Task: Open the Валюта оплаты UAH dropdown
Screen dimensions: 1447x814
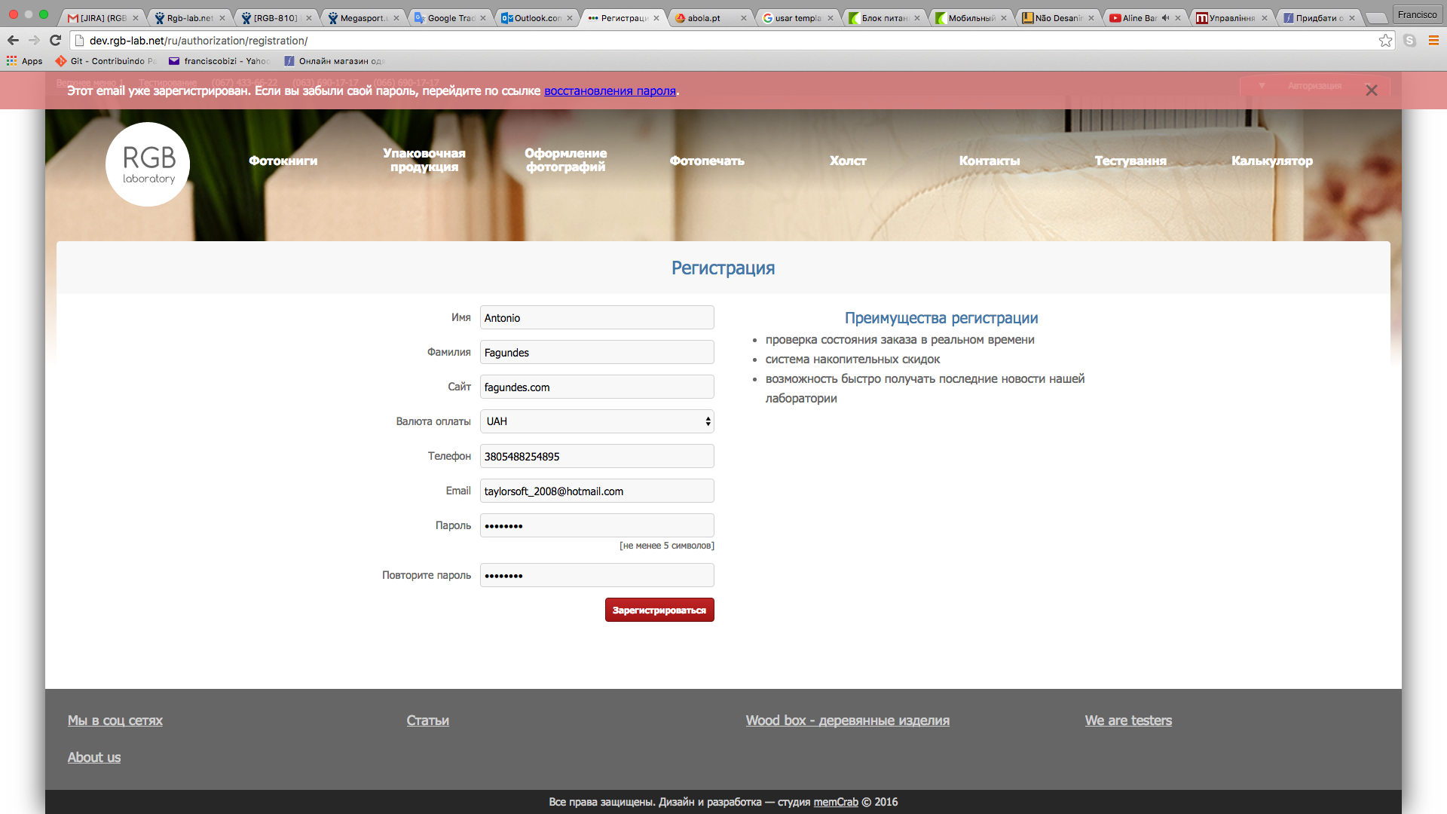Action: pos(596,421)
